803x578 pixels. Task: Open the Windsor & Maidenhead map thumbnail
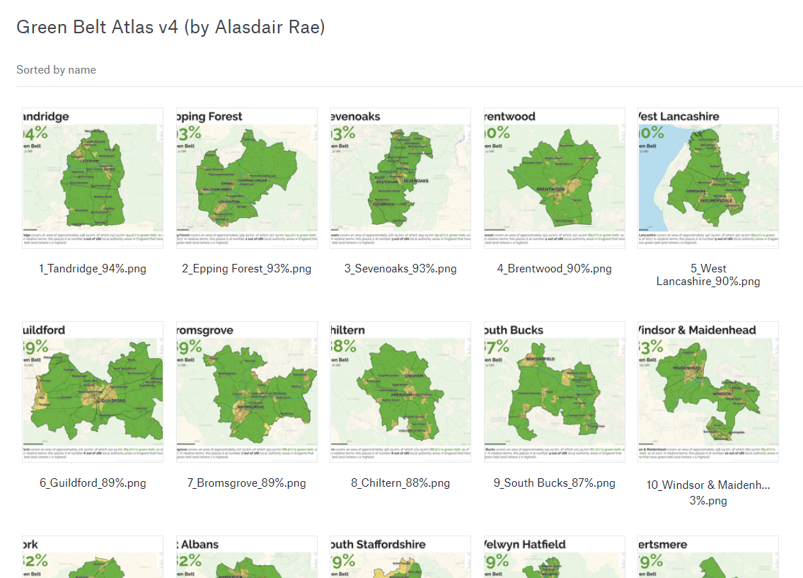point(707,392)
